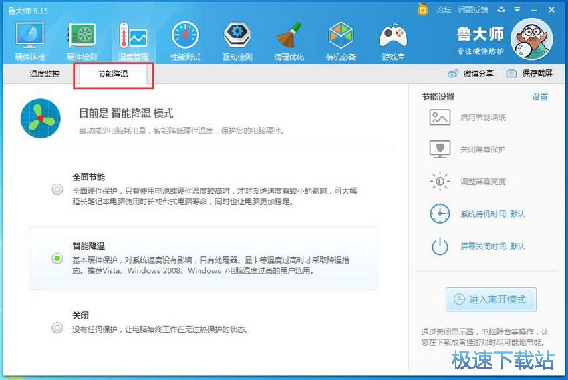Click the 调整屏幕亮度 label

pos(483,181)
